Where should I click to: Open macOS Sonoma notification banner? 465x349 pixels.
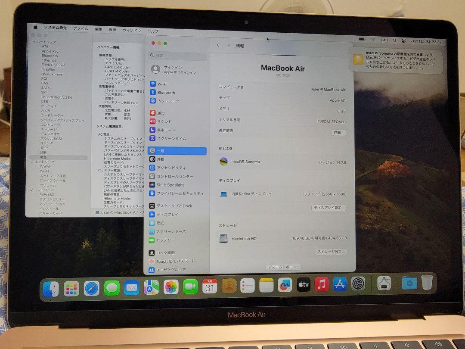tap(396, 61)
